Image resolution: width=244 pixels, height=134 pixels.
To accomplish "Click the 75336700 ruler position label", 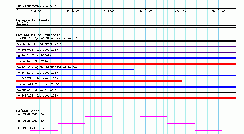I will (36, 11).
